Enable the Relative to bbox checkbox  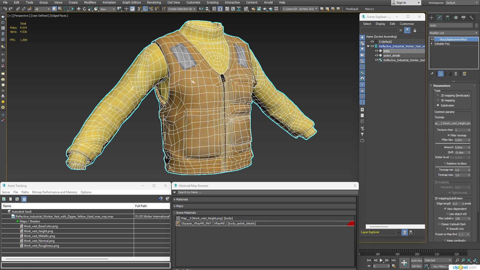[445, 163]
